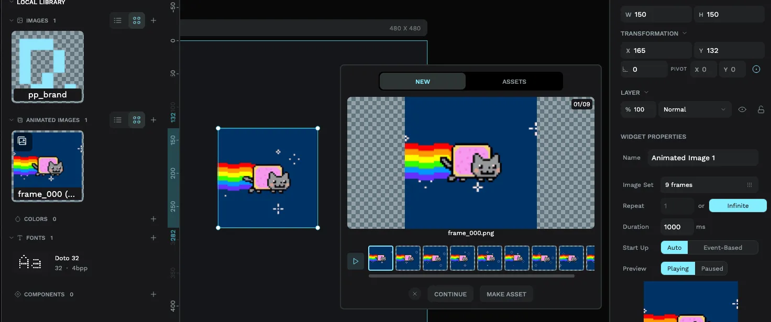Screen dimensions: 771x322
Task: Collapse the Layer section
Action: [x=646, y=93]
